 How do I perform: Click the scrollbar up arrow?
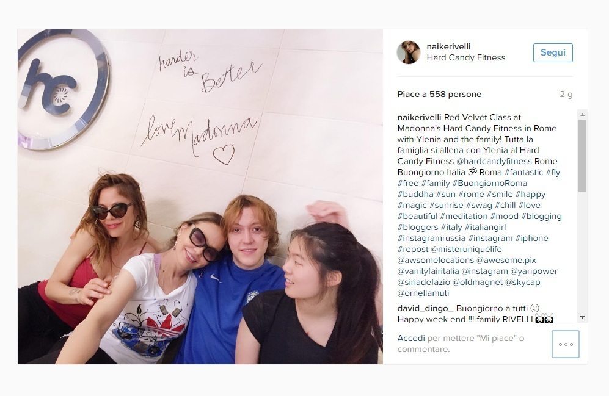click(582, 115)
